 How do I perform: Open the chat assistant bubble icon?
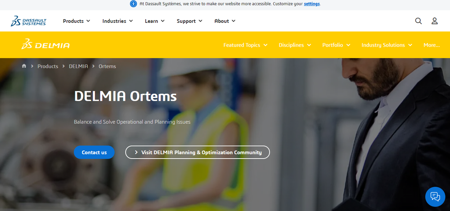(435, 197)
